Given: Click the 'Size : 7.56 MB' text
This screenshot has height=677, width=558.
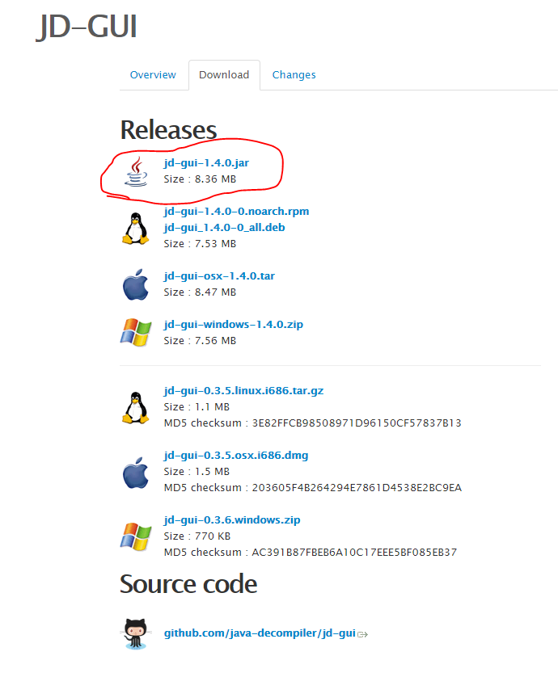Looking at the screenshot, I should click(200, 341).
